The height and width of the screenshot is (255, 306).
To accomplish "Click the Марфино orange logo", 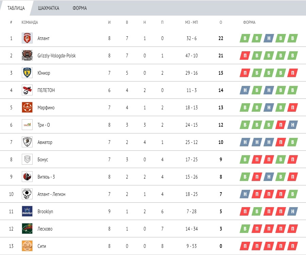I will pos(27,107).
